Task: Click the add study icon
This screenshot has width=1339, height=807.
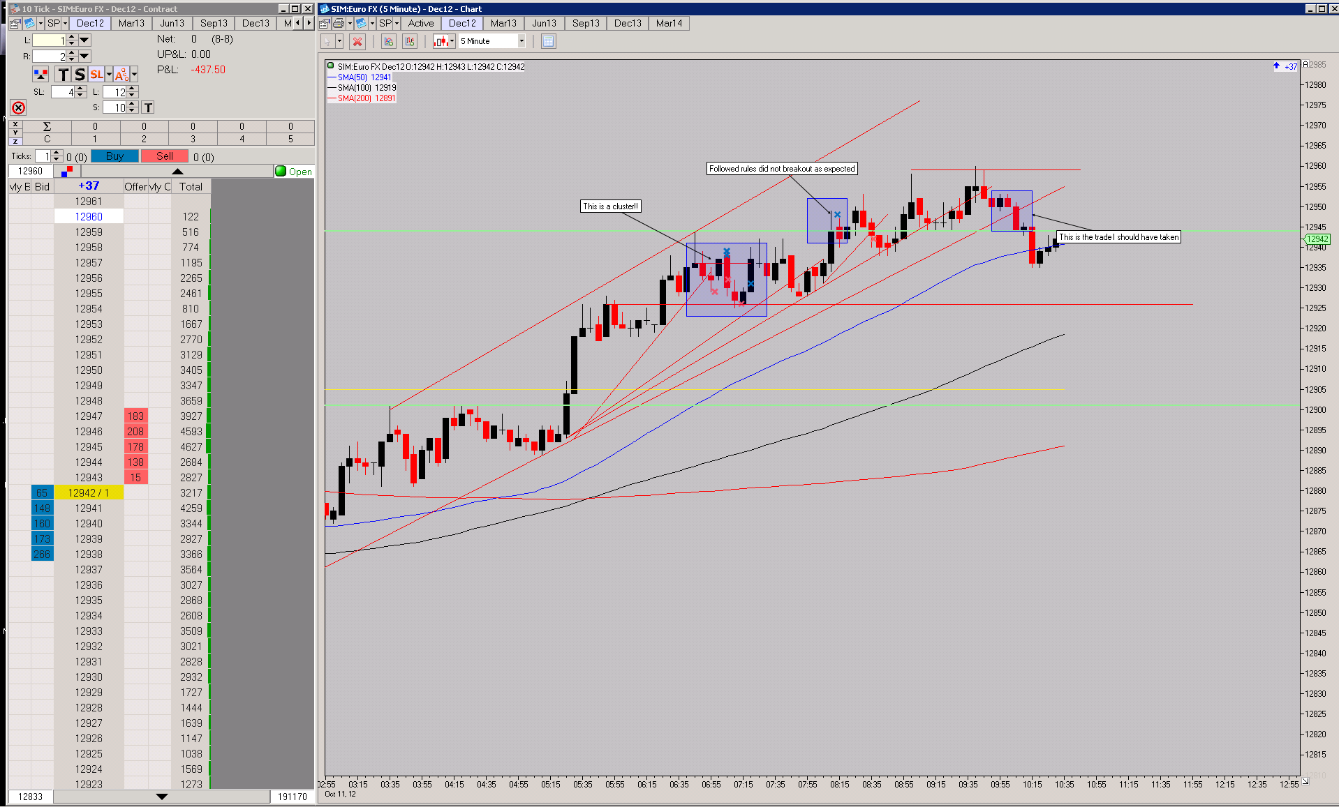Action: (x=389, y=42)
